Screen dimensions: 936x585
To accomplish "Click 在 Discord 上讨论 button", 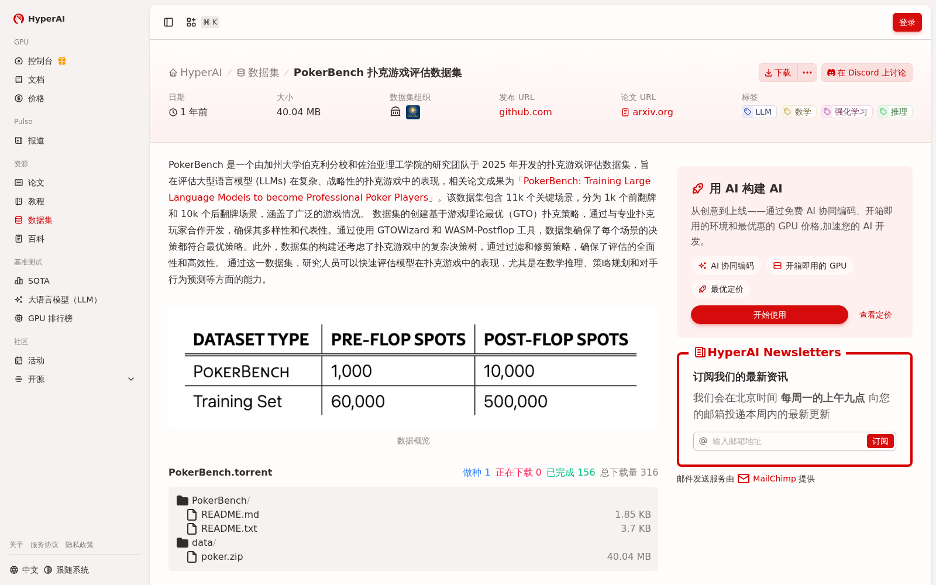I will click(x=867, y=73).
